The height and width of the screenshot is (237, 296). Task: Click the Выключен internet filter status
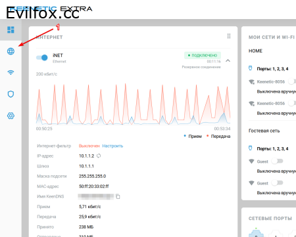(89, 146)
